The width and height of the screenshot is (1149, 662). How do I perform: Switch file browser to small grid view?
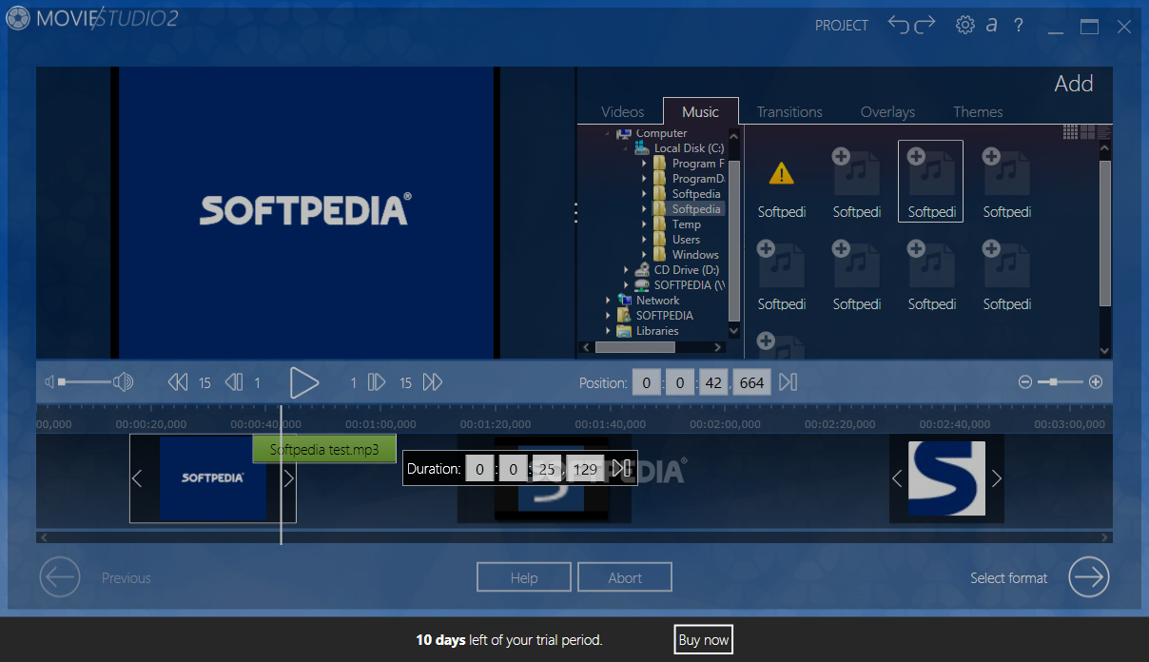point(1070,132)
